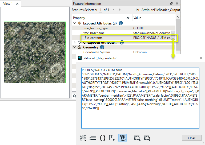This screenshot has height=145, width=205.
Task: Open ellipsis button for _file_contents value
Action: point(173,38)
